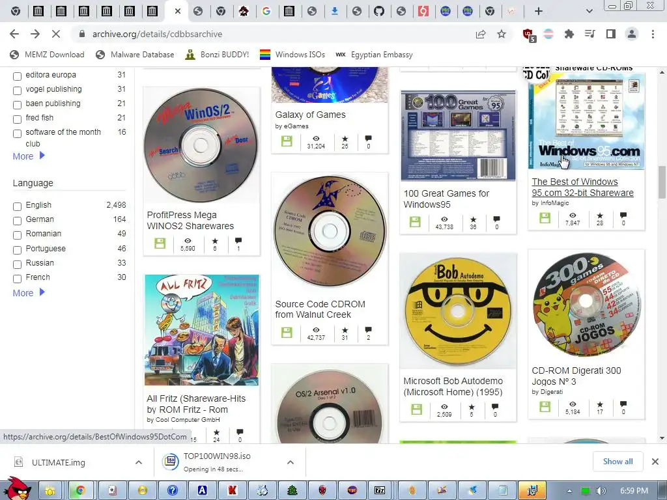Open a new browser tab
The width and height of the screenshot is (667, 500).
pyautogui.click(x=539, y=12)
